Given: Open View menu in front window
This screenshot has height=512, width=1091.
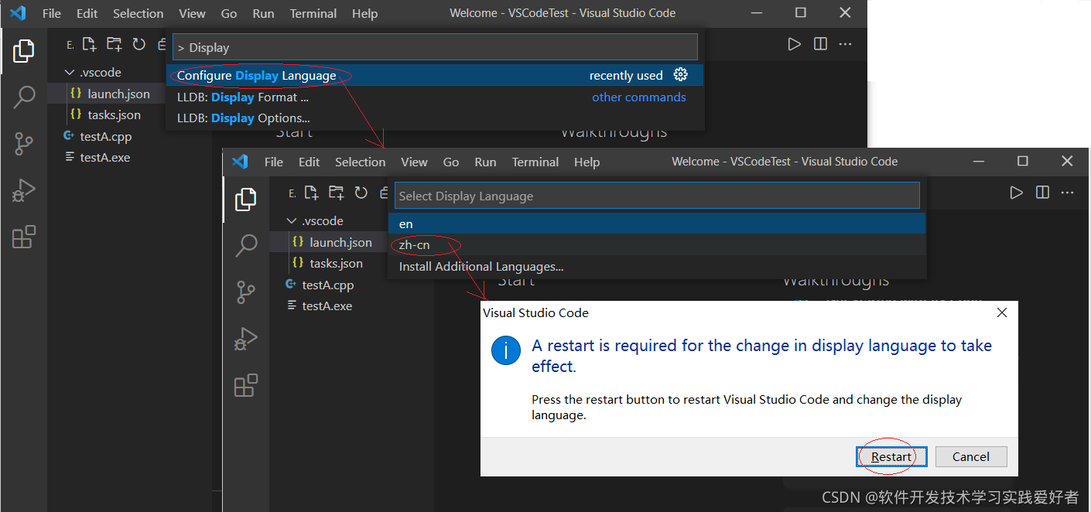Looking at the screenshot, I should pos(414,162).
